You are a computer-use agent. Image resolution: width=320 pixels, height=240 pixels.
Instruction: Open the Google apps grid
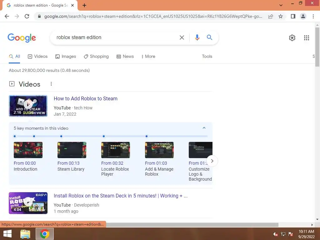(306, 38)
